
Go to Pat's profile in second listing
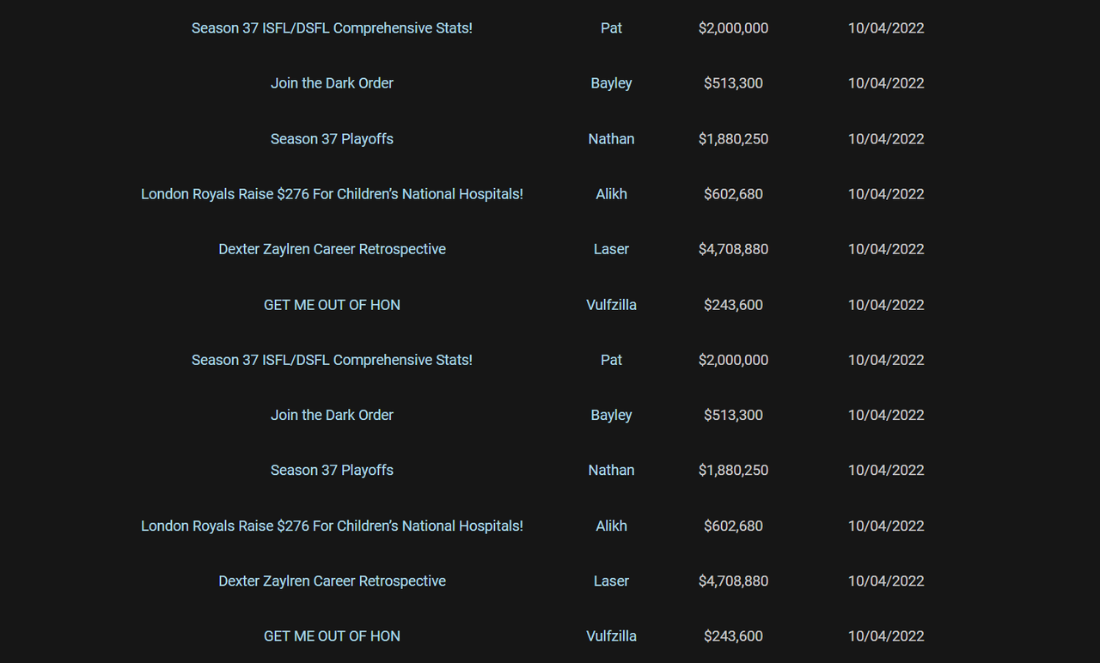tap(611, 360)
